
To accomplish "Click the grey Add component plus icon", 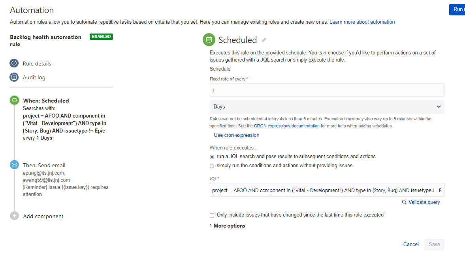I will (14, 216).
